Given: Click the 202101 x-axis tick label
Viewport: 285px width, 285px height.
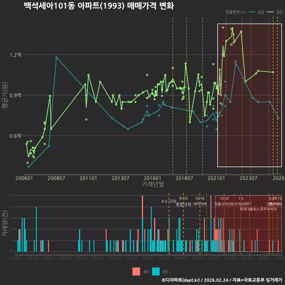Looking at the screenshot, I should pos(216,178).
